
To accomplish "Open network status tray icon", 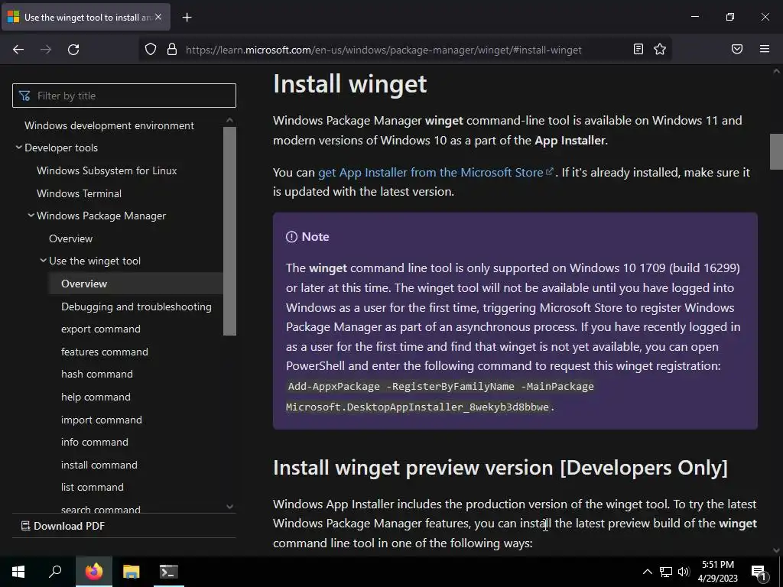I will (x=666, y=572).
